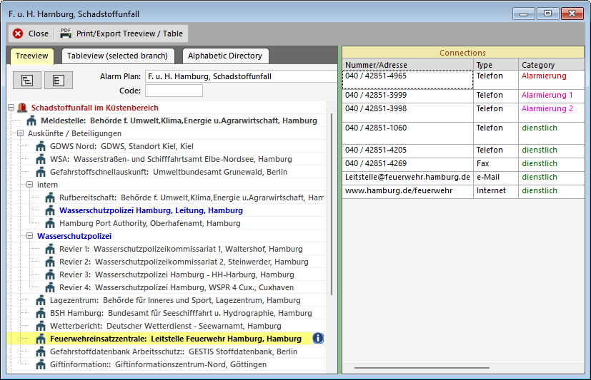
Task: Collapse the Auskünfte / Beteiligungen branch
Action: (21, 133)
